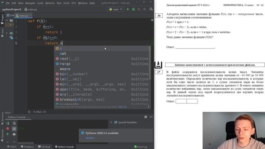Viewport: 265px width, 149px height.
Task: Click the PyCharm logo icon in the title bar
Action: pyautogui.click(x=2, y=3)
